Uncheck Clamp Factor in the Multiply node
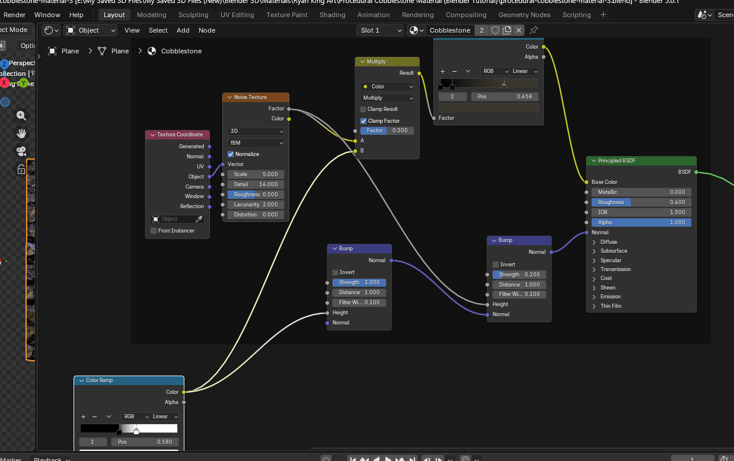Screen dimensions: 734x461 [363, 121]
